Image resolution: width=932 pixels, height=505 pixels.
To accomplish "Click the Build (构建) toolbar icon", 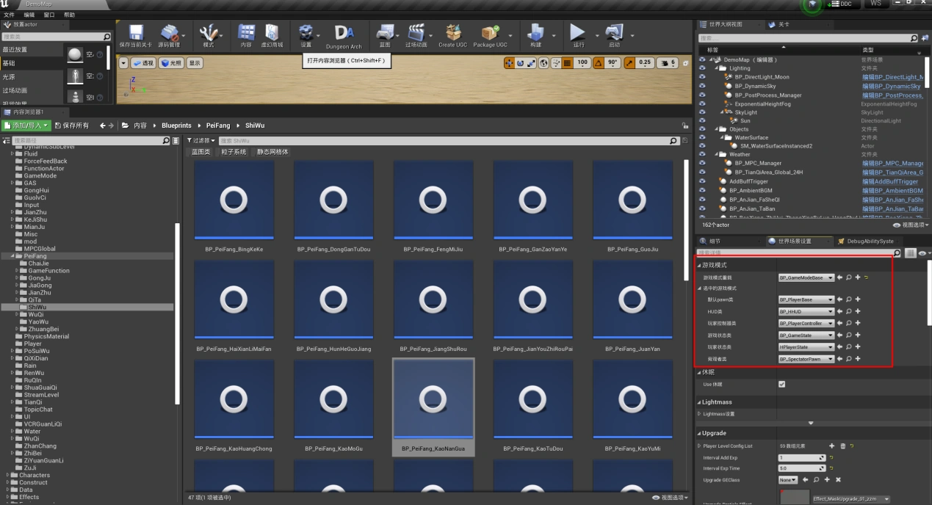I will (535, 34).
